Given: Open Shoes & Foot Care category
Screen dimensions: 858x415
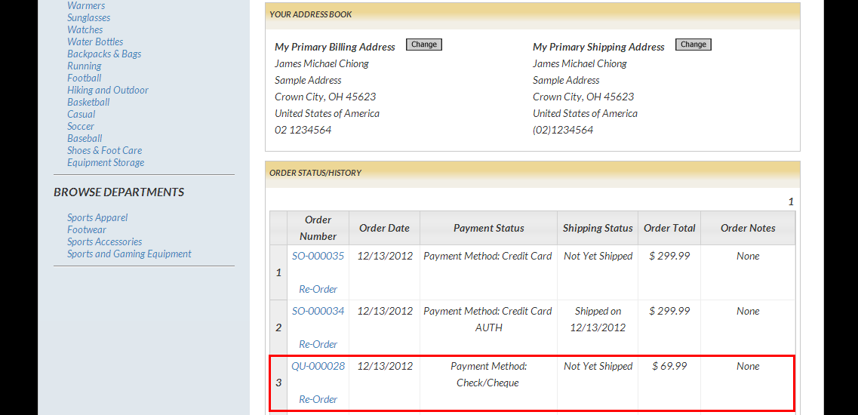Looking at the screenshot, I should pyautogui.click(x=104, y=150).
